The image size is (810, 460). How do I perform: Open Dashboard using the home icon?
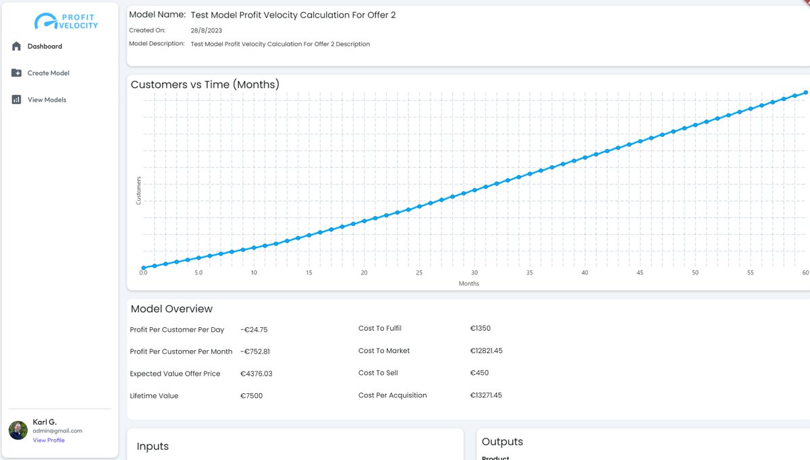[16, 46]
